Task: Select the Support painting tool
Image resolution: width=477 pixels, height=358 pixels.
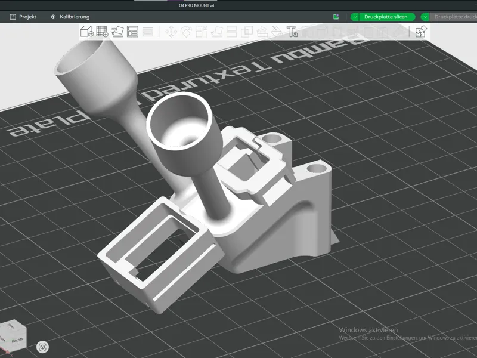Action: tap(262, 32)
